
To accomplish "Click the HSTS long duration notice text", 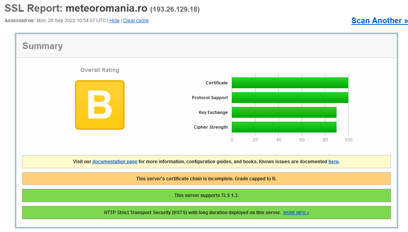I will pos(192,213).
